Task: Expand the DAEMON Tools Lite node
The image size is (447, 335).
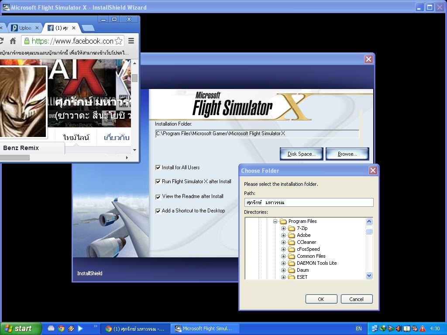Action: click(283, 263)
